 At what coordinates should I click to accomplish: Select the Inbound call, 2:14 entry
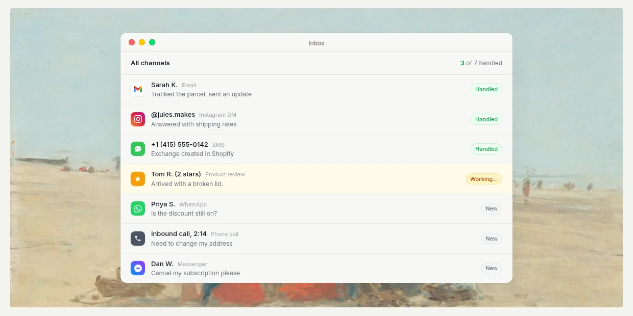(316, 239)
